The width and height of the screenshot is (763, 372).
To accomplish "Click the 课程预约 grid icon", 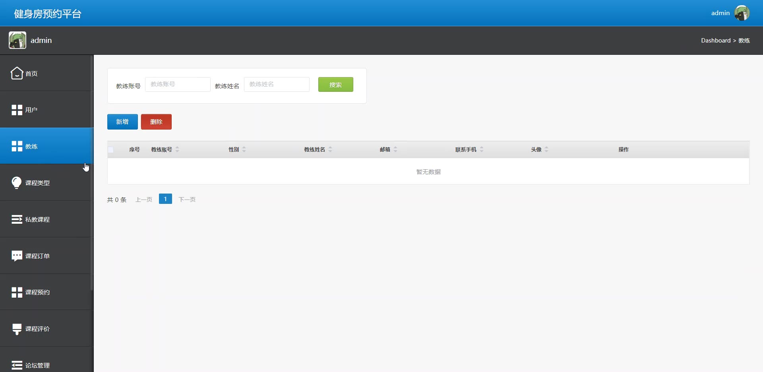I will coord(16,292).
